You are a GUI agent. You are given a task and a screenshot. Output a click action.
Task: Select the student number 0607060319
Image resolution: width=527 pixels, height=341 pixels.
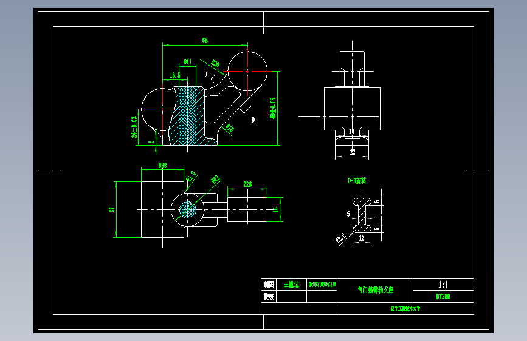(322, 285)
